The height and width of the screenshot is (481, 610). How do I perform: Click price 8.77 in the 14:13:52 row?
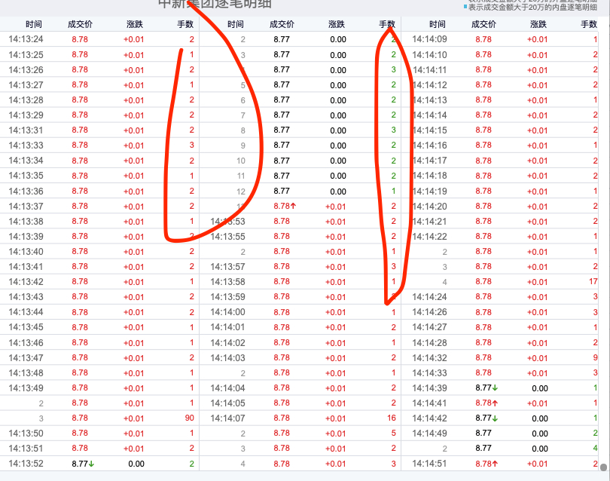(80, 464)
